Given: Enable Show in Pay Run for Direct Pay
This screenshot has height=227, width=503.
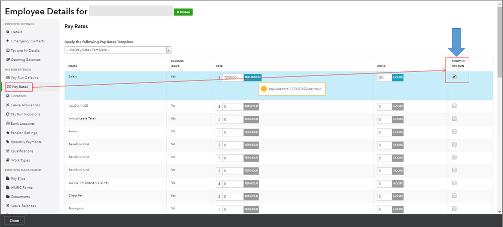Looking at the screenshot, I should click(454, 196).
